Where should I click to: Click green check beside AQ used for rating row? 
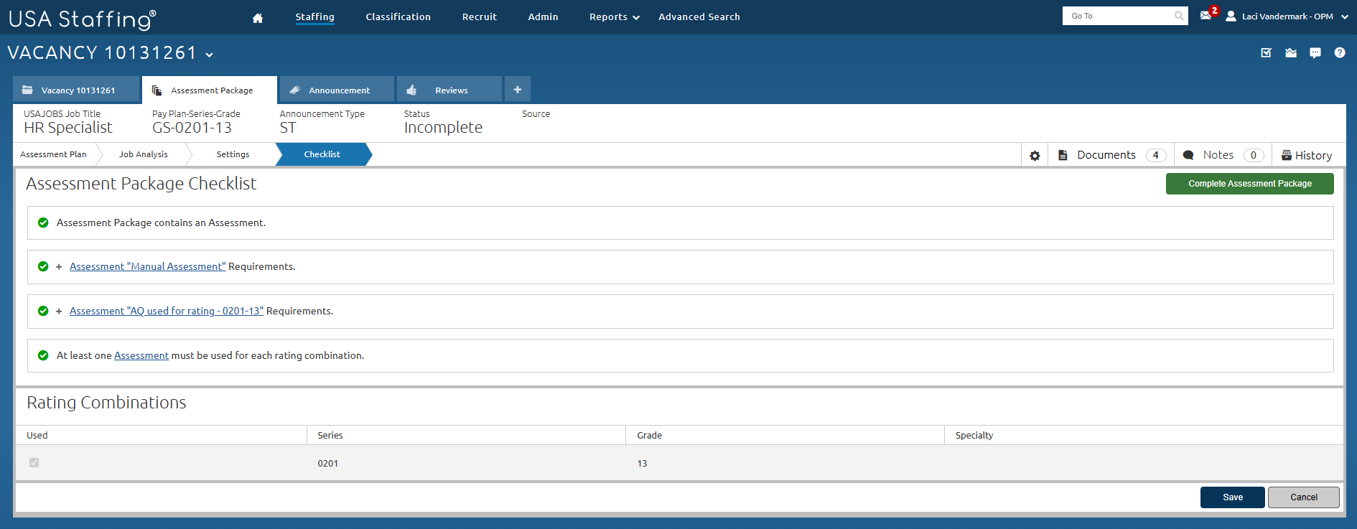tap(43, 311)
